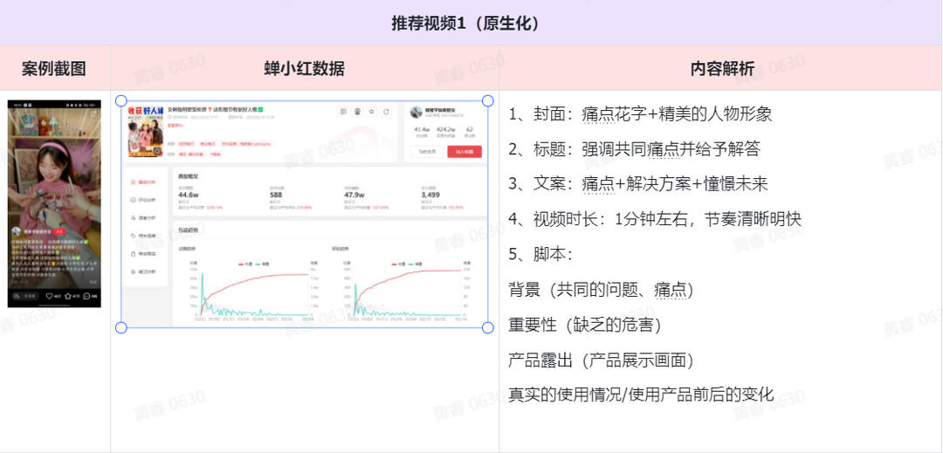This screenshot has height=453, width=943.
Task: Click the bottom-left image resize handle
Action: pos(121,327)
